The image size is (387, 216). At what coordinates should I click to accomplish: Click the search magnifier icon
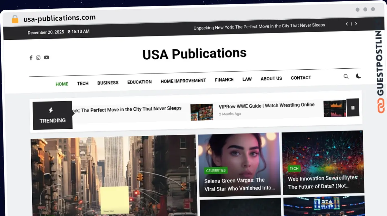346,76
